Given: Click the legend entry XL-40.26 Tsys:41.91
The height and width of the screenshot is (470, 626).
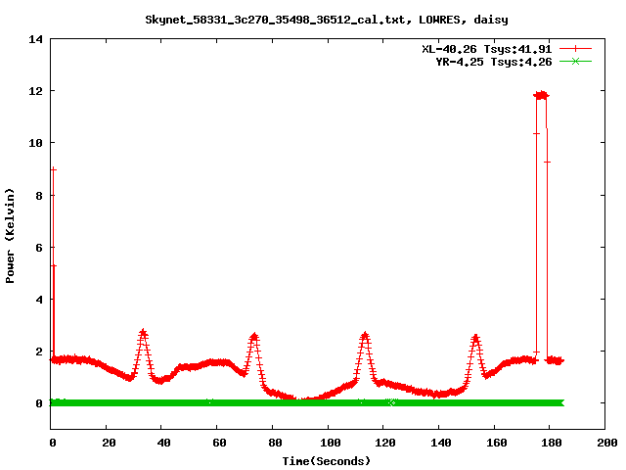Looking at the screenshot, I should 487,49.
